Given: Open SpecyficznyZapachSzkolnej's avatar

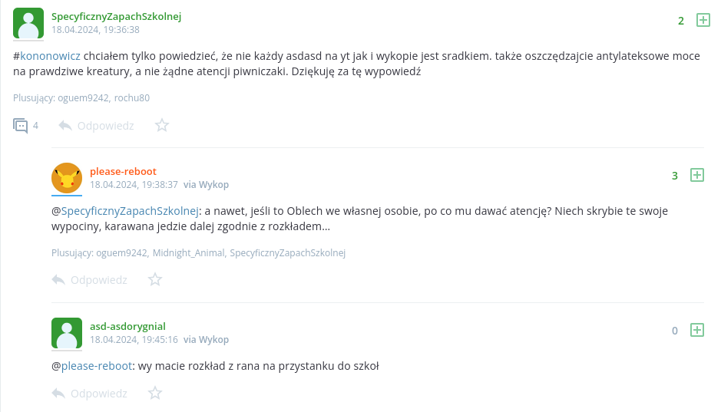Looking at the screenshot, I should click(28, 24).
